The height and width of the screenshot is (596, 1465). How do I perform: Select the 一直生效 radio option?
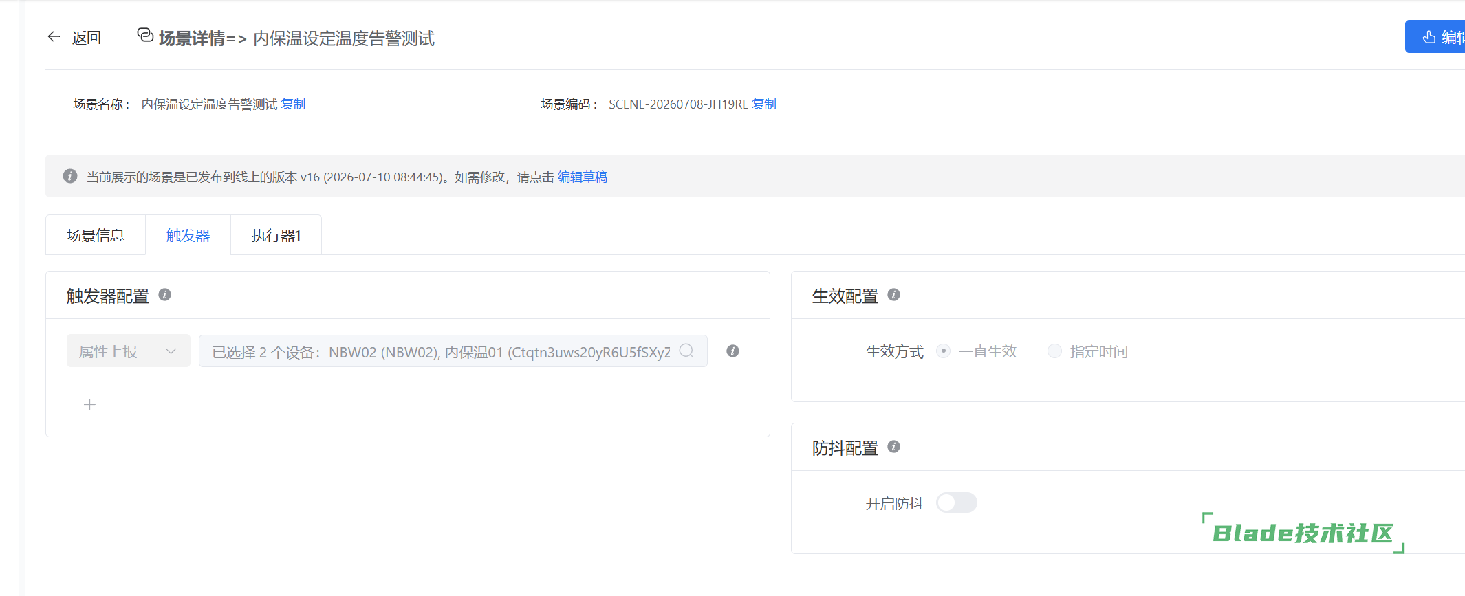click(943, 351)
